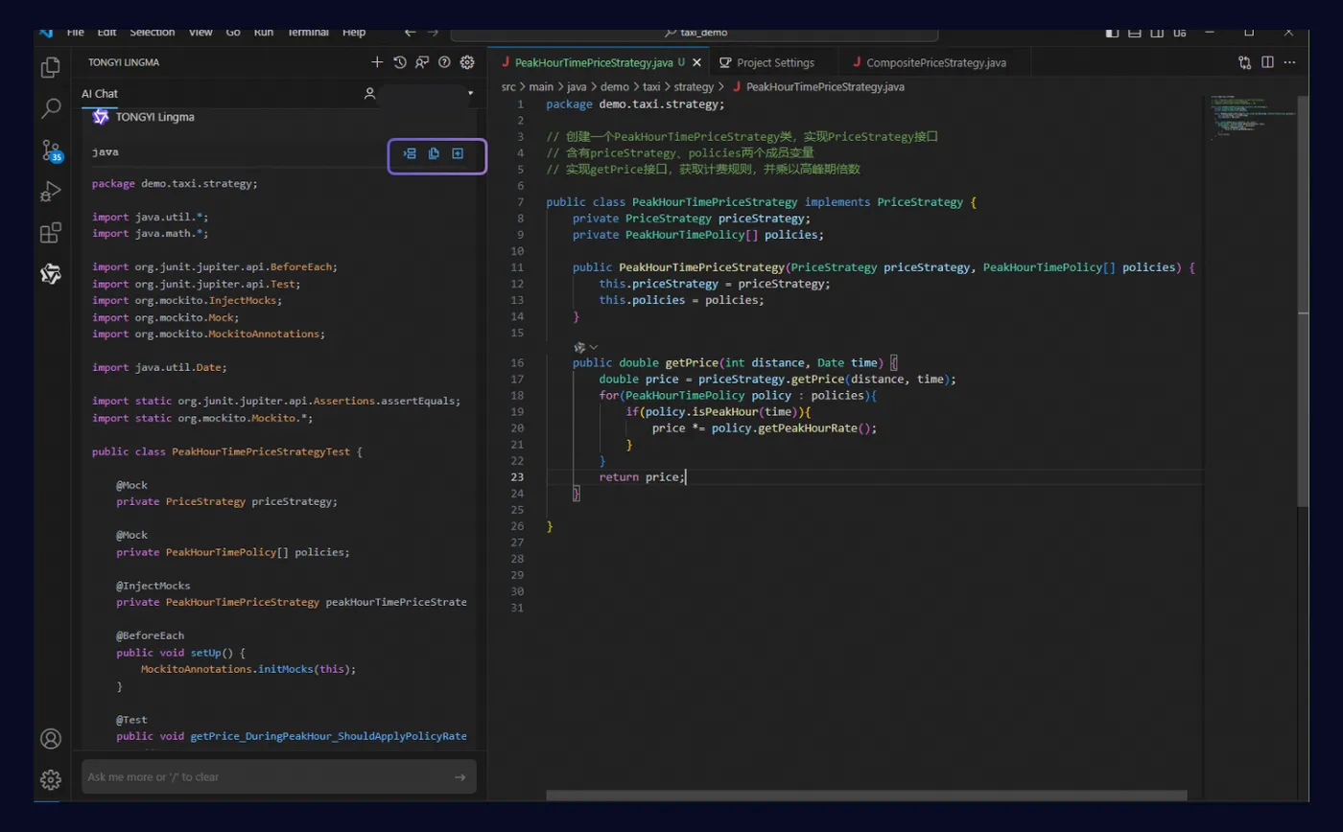Screen dimensions: 1343x832
Task: Open the Terminal menu
Action: (x=307, y=33)
